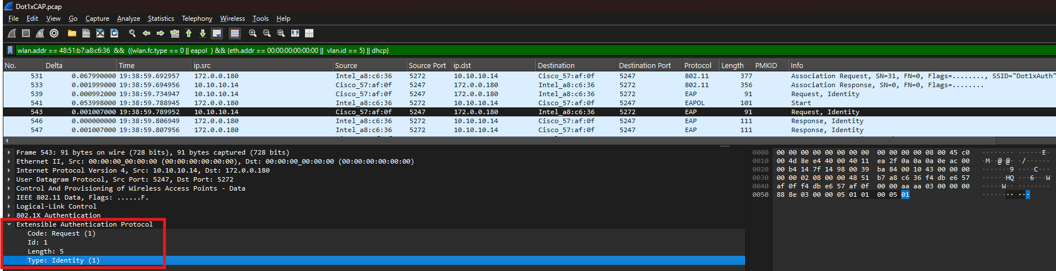Click the stop capture square icon

26,34
